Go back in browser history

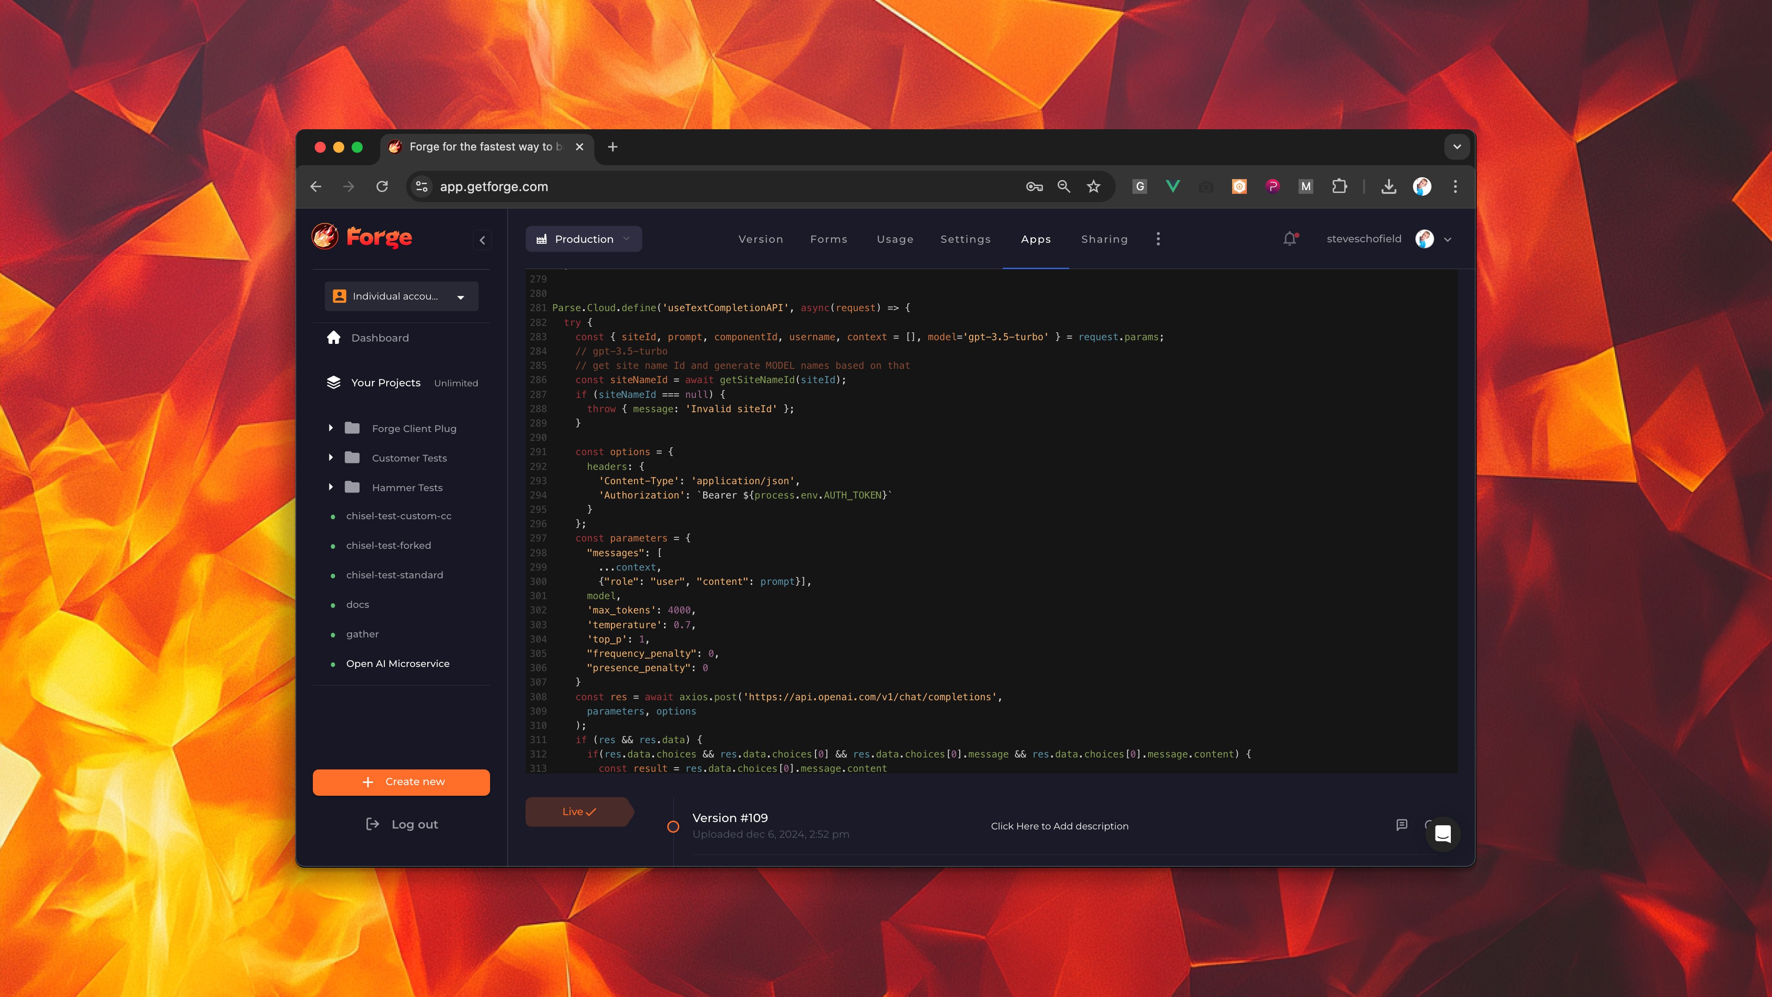coord(316,186)
